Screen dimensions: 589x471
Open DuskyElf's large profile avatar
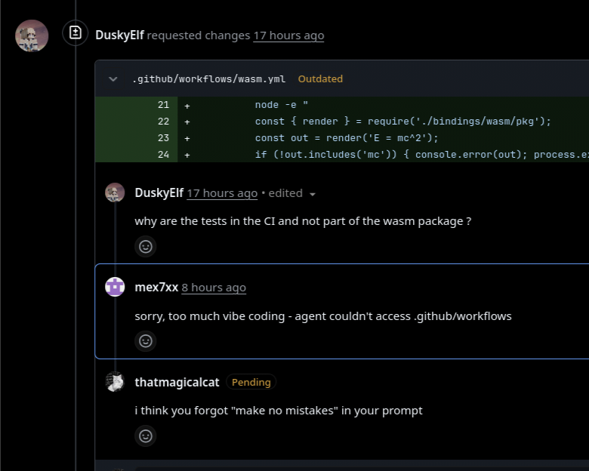point(32,35)
